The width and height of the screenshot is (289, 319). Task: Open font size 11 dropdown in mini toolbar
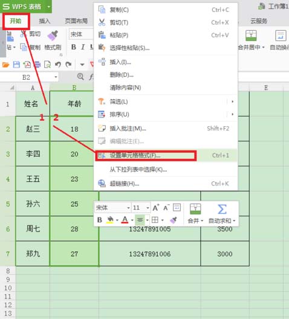(x=148, y=208)
